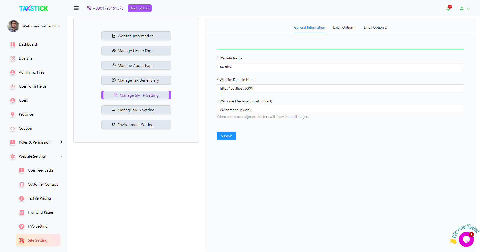Click the Website Information button
Screen dimensions: 480x252
tap(136, 36)
